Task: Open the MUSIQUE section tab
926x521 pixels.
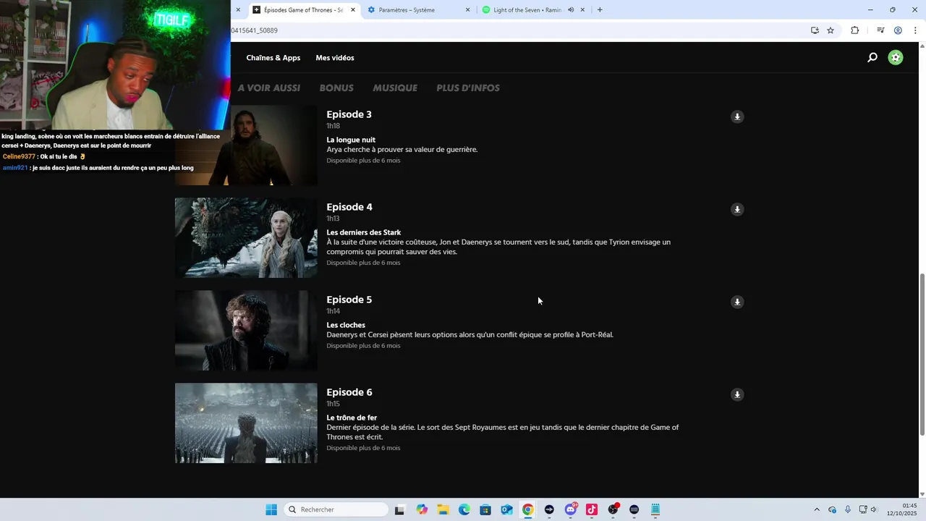Action: point(395,88)
